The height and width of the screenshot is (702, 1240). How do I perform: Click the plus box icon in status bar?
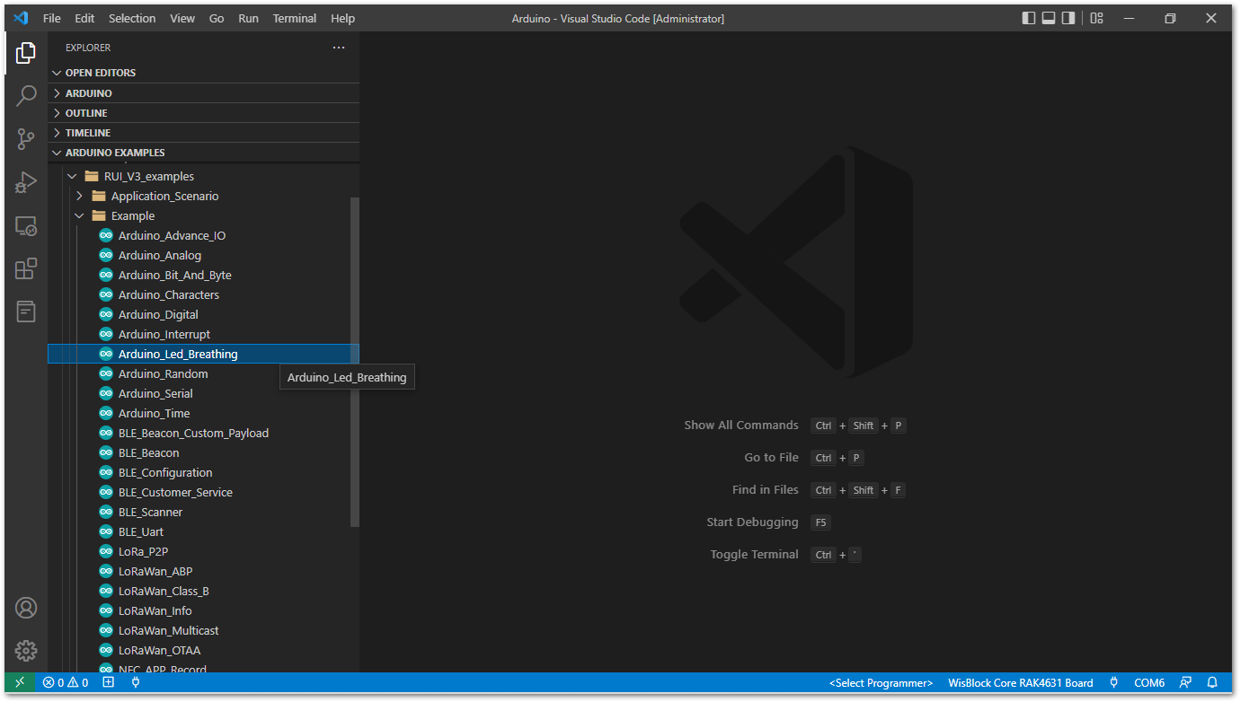click(x=109, y=682)
